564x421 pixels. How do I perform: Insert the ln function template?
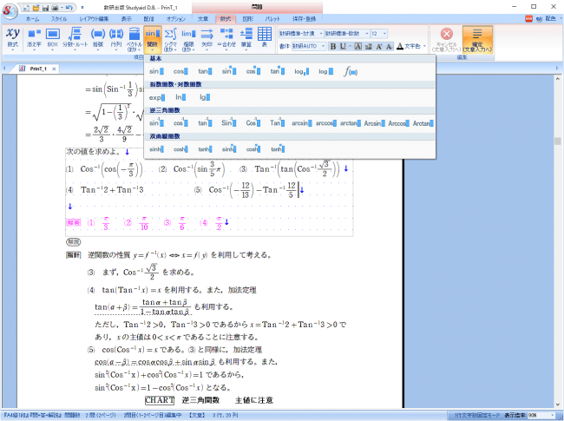[x=180, y=97]
